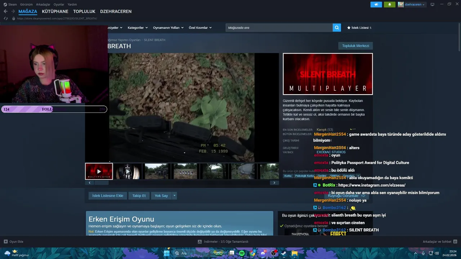
Task: Open the Steam announcements megaphone button
Action: [376, 4]
